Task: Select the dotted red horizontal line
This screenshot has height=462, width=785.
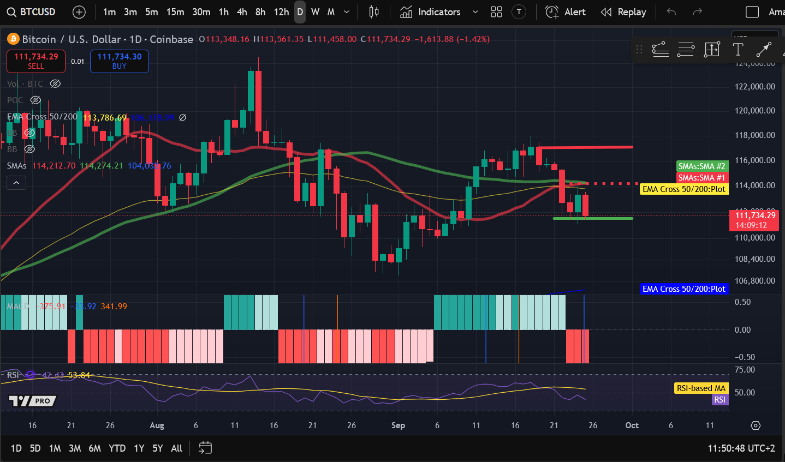Action: [604, 183]
